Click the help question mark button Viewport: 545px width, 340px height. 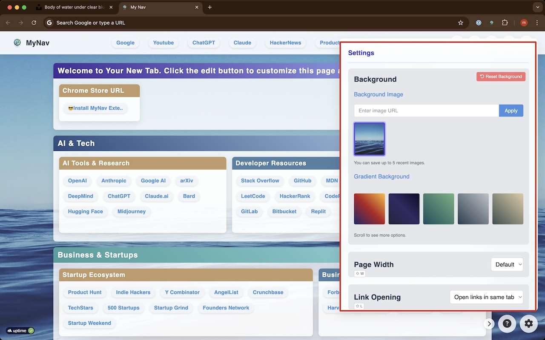[x=507, y=323]
